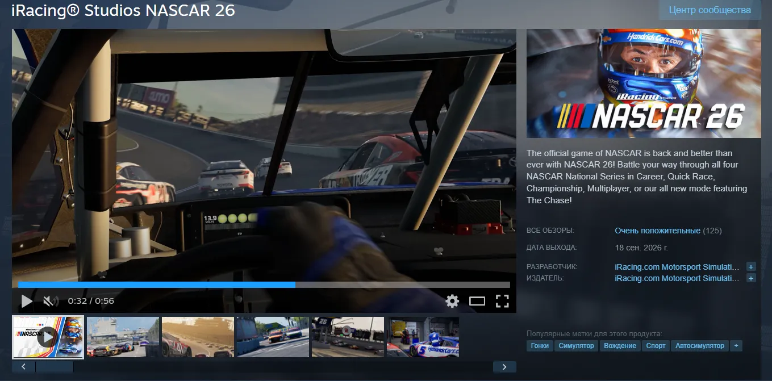Click the release date 18 сен. 2026 г.
Viewport: 772px width, 381px height.
click(x=641, y=248)
